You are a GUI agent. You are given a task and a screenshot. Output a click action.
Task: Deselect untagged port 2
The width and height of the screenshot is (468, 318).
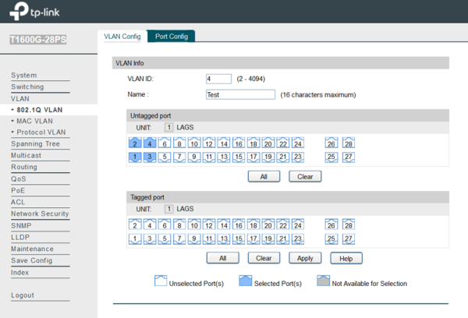click(135, 143)
